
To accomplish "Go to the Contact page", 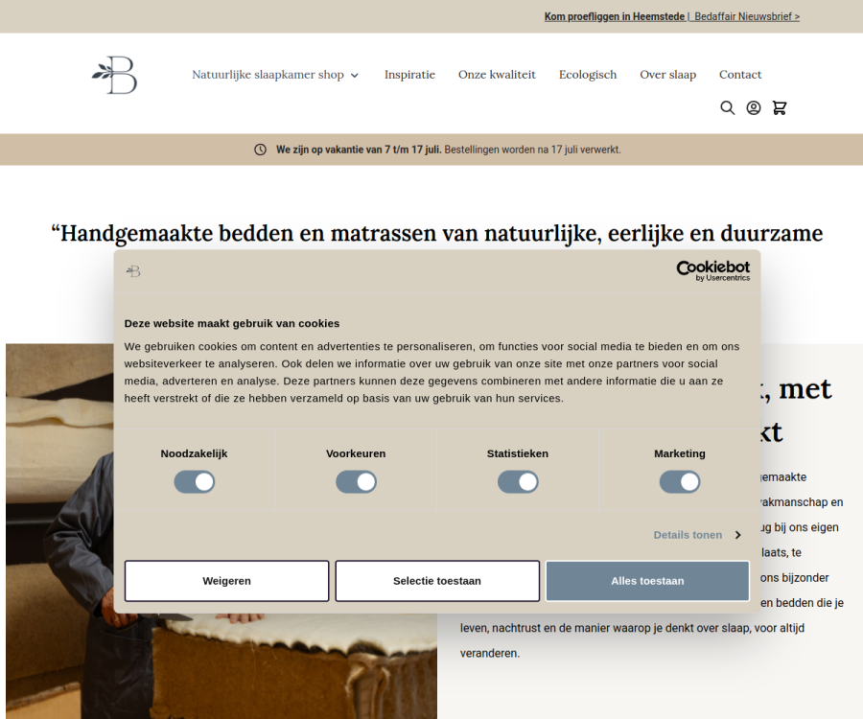I will (x=740, y=75).
